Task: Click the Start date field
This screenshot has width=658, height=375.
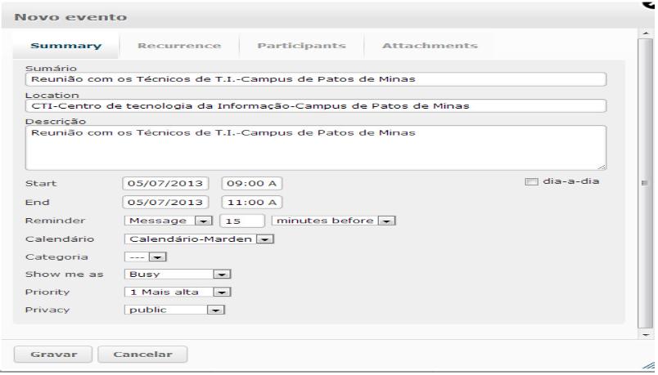Action: (167, 183)
